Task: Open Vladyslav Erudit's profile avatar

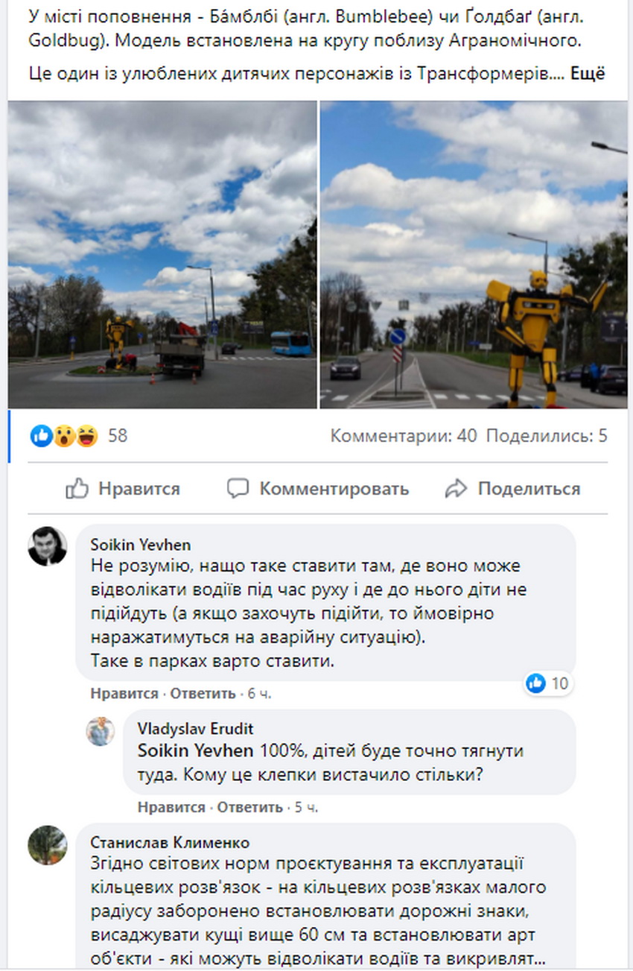Action: click(x=100, y=732)
